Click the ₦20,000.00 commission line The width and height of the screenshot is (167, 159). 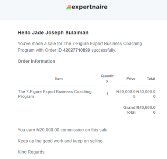click(x=63, y=130)
